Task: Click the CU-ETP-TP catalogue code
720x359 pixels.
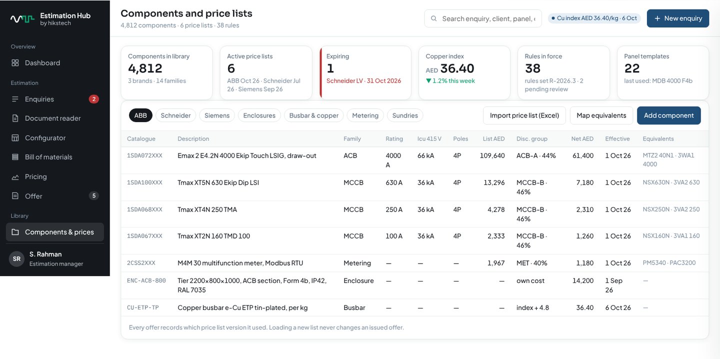Action: pos(143,308)
